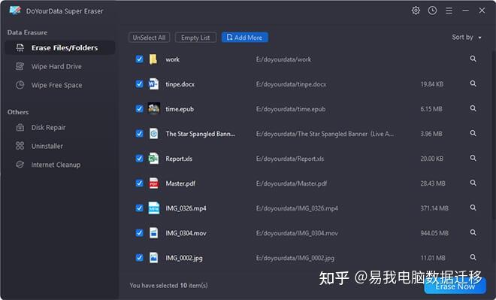Click the file icon for IMG_0304.mov
496x300 pixels.
click(154, 233)
